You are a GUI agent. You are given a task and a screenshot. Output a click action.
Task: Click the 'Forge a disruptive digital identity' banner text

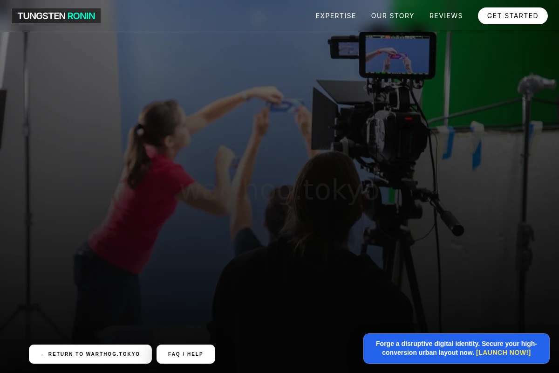(x=457, y=348)
